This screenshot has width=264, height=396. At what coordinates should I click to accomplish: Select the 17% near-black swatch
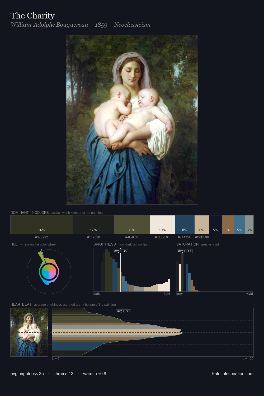[93, 225]
